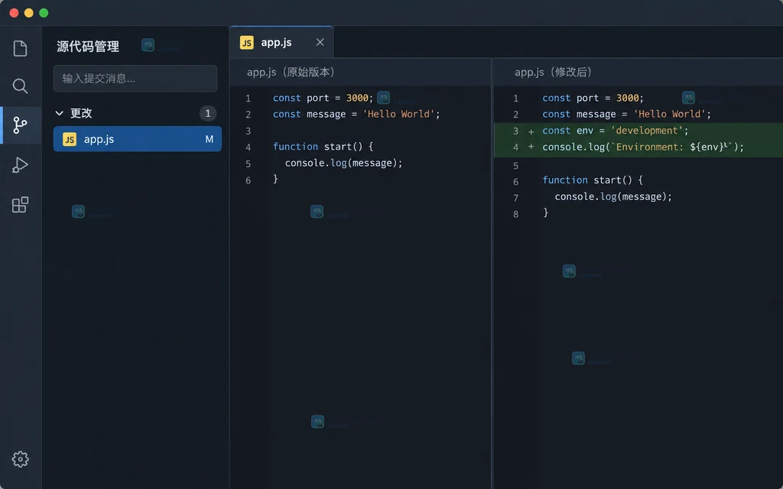783x489 pixels.
Task: Click the plus marker on modified line 3
Action: pos(531,131)
